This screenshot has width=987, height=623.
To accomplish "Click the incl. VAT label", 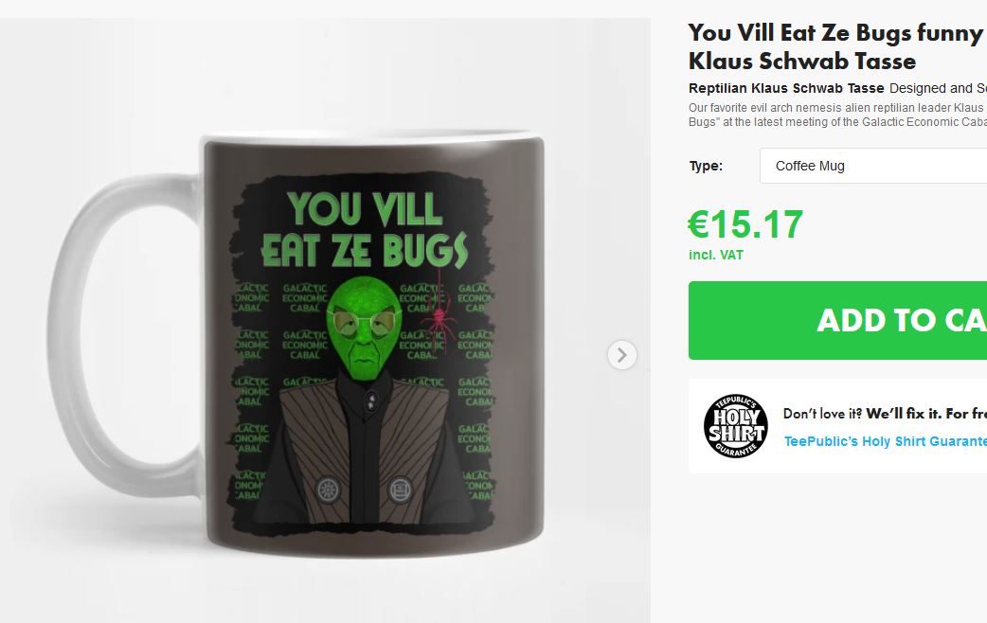I will pos(716,255).
